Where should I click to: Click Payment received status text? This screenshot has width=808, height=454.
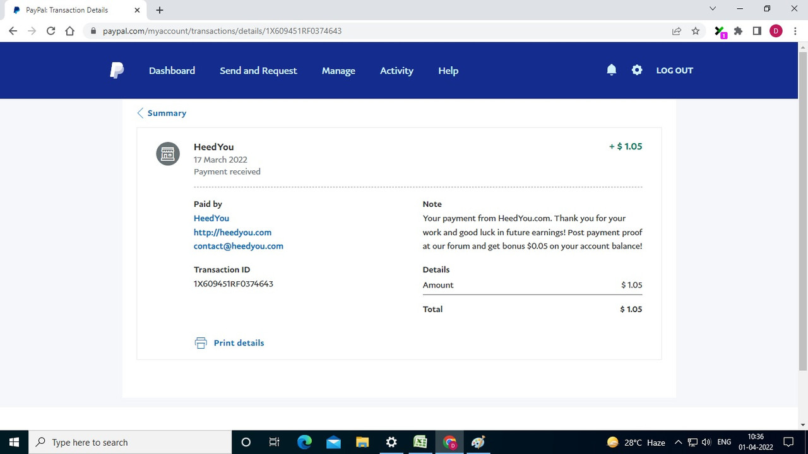[x=227, y=172]
